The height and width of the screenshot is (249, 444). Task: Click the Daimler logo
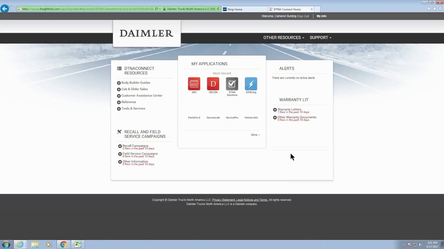(146, 33)
